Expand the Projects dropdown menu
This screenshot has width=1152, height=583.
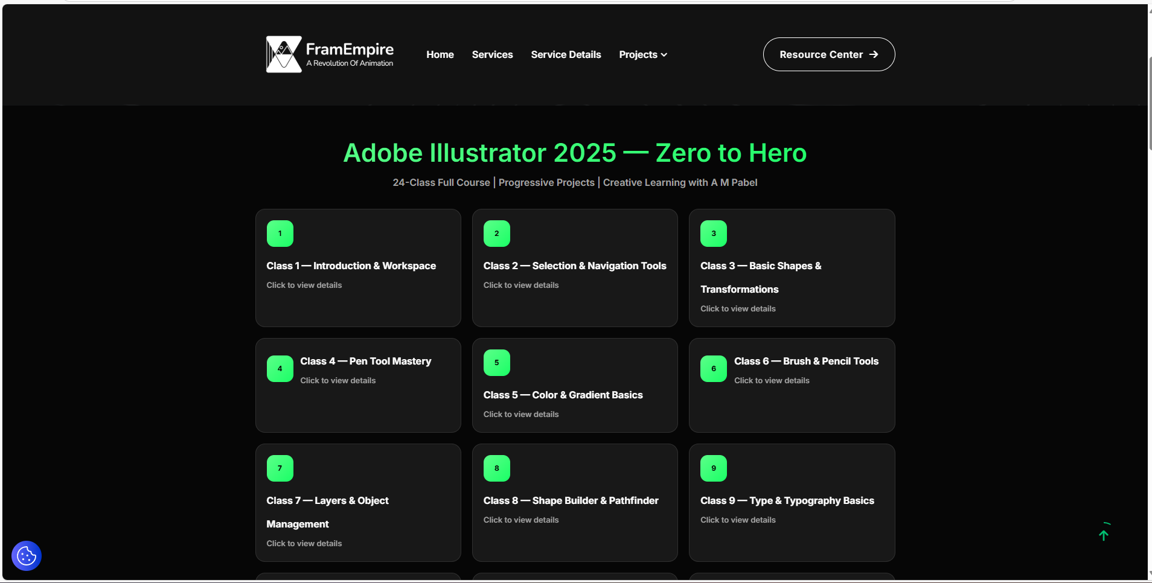pyautogui.click(x=643, y=54)
